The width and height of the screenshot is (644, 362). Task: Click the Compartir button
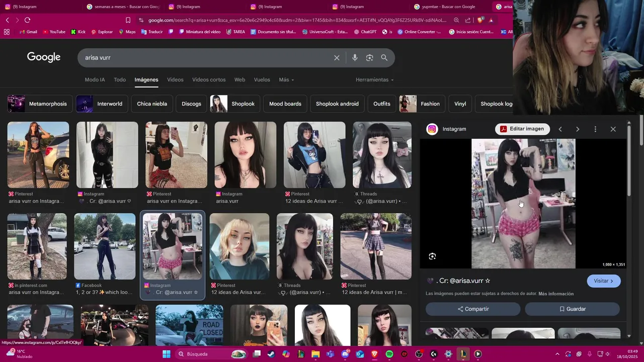pyautogui.click(x=473, y=309)
